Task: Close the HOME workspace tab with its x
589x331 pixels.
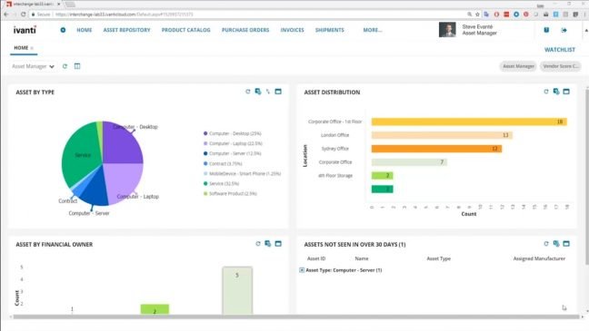Action: click(x=32, y=48)
